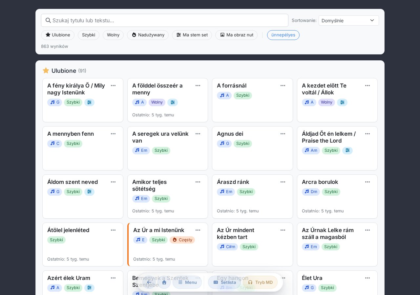This screenshot has width=420, height=295.
Task: Expand the options menu on "Élet Ura"
Action: pos(367,278)
